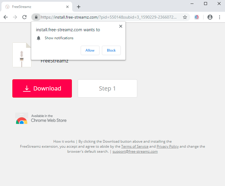Click the browser back arrow
The image size is (225, 186).
click(x=6, y=17)
